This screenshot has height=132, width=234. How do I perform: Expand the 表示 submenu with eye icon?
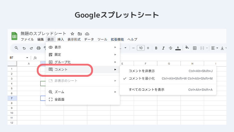tap(83, 47)
